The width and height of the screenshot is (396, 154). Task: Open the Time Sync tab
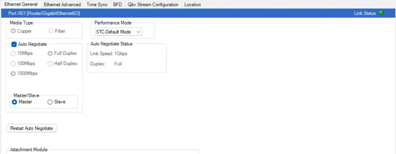(97, 4)
